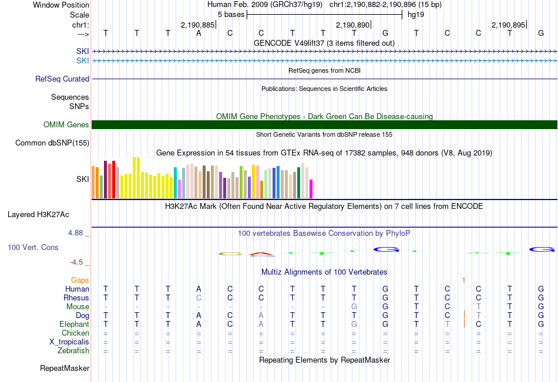Open the Common dbSNP(155) track settings
558x382 pixels.
pos(52,143)
